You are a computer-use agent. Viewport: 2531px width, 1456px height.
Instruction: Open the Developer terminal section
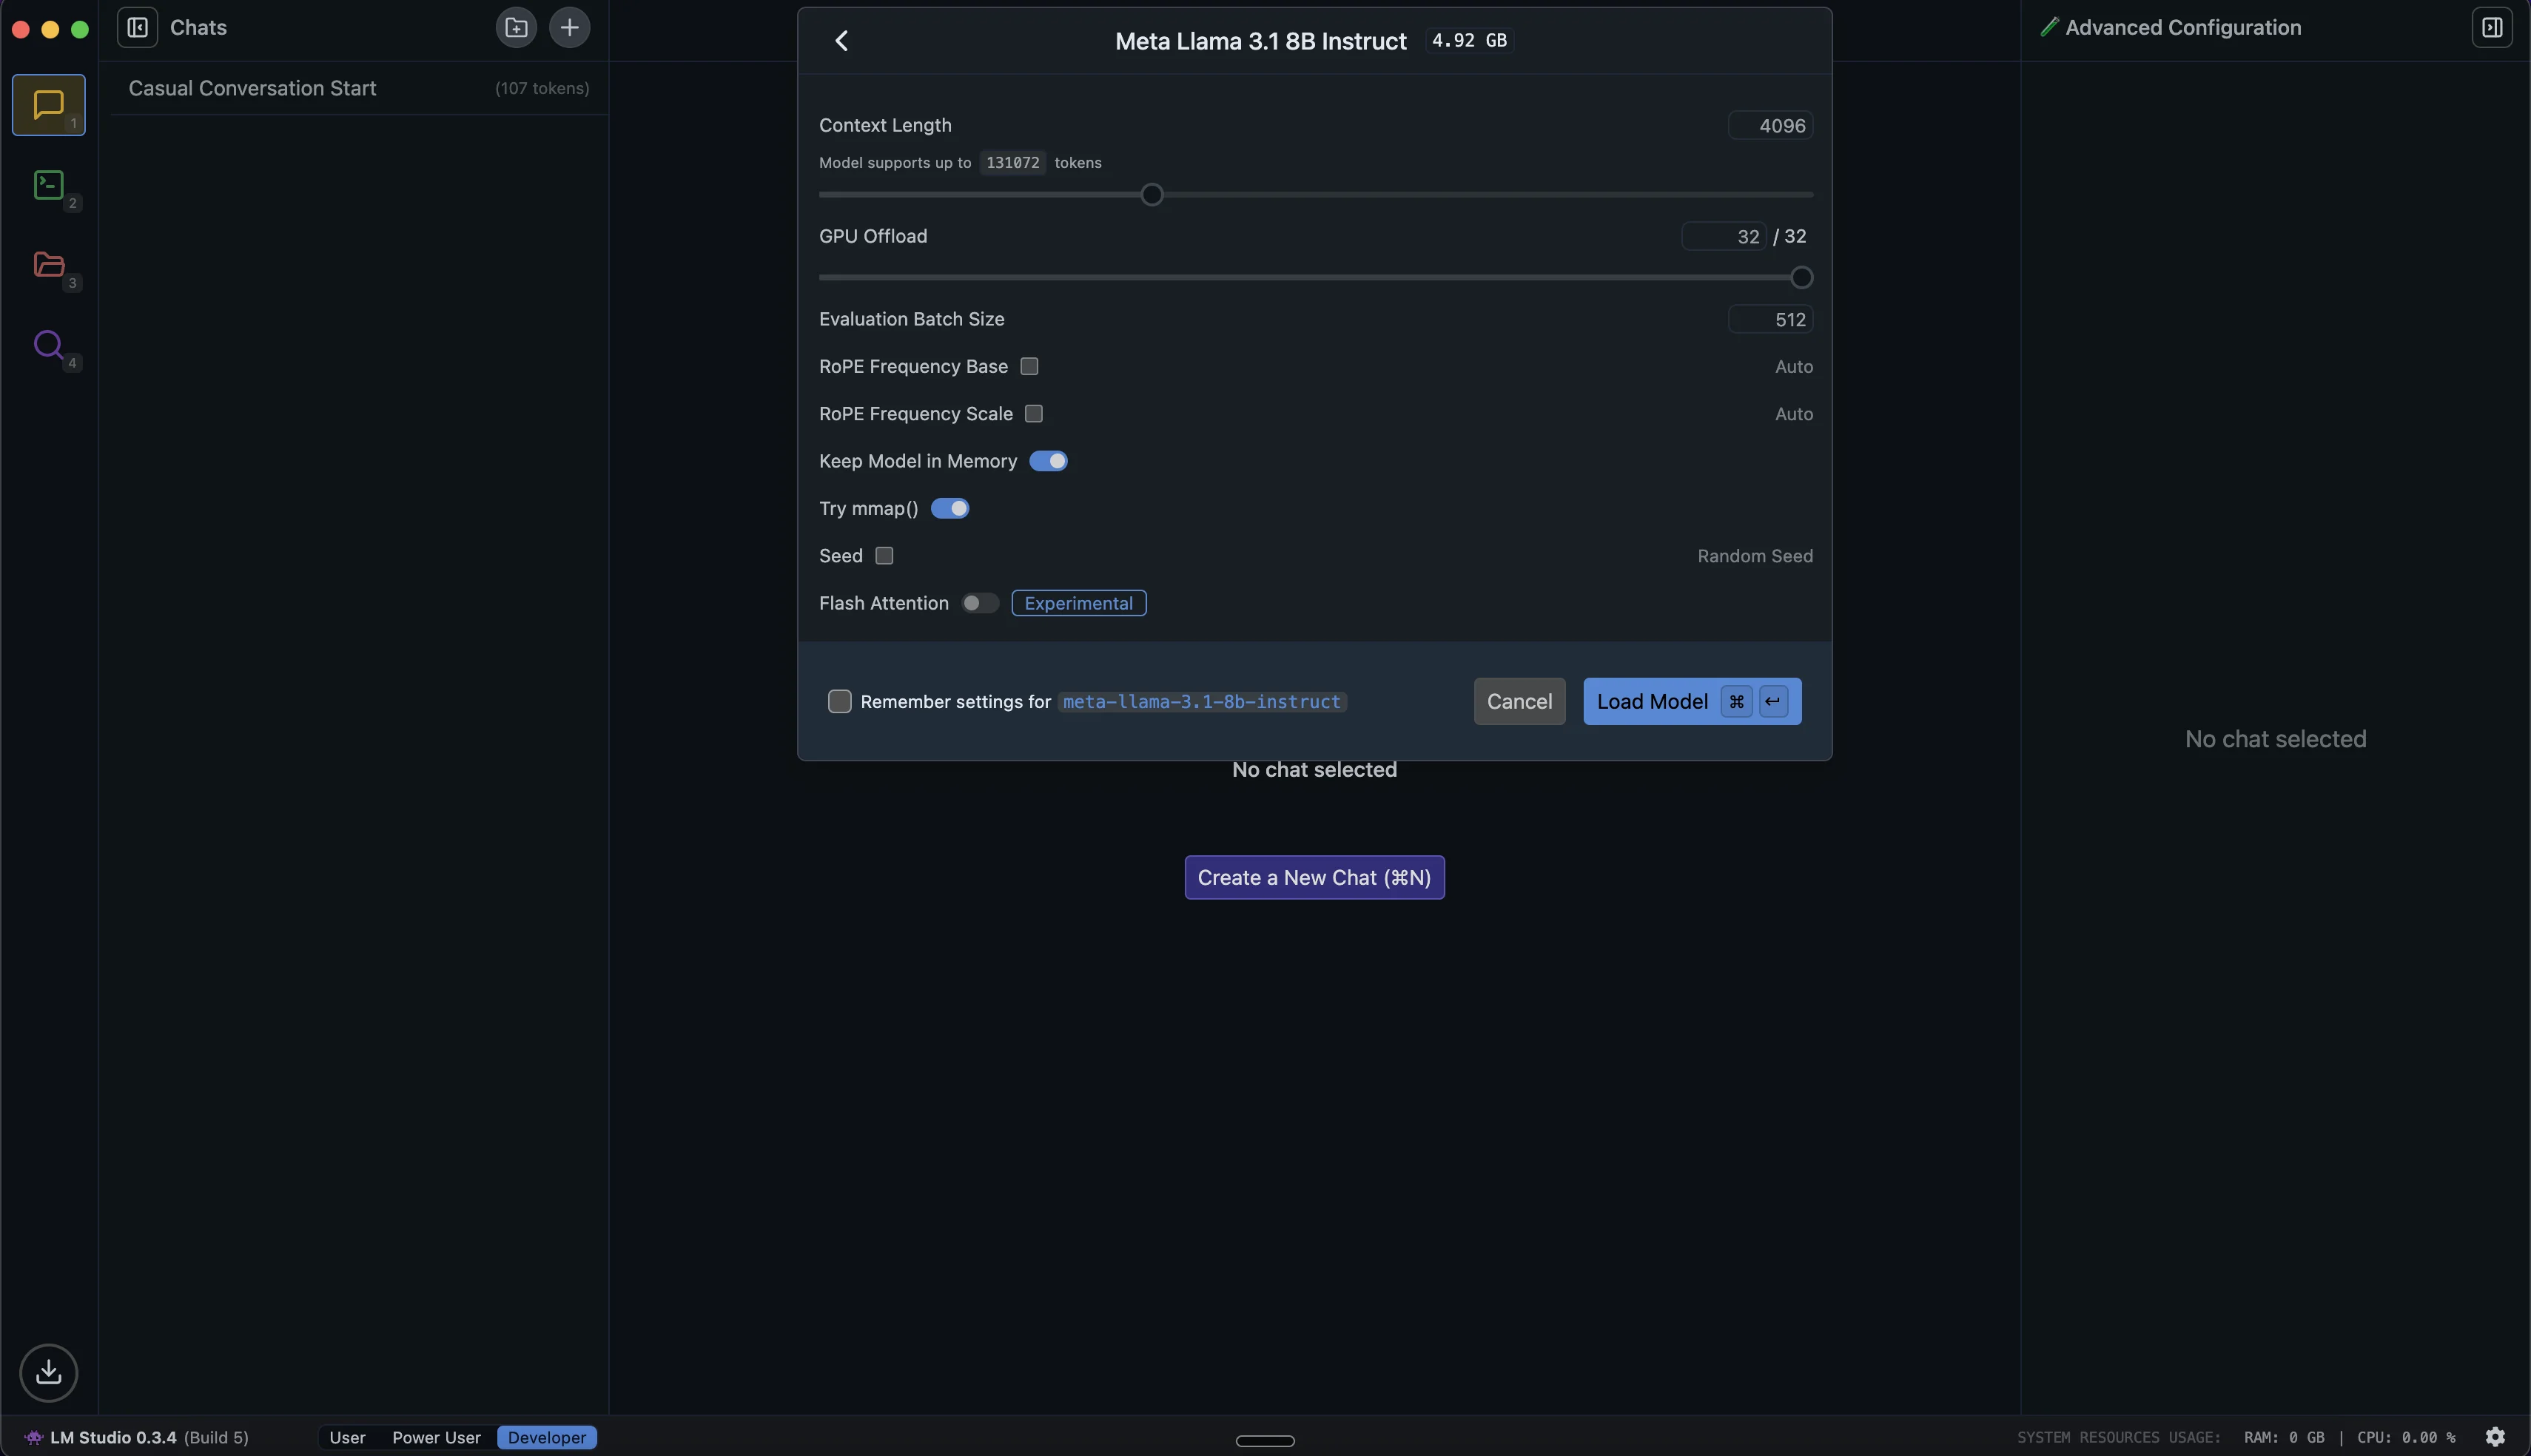tap(48, 185)
